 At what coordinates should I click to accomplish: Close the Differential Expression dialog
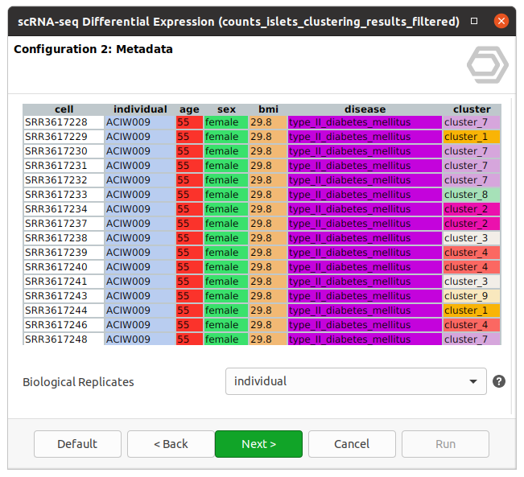(501, 21)
